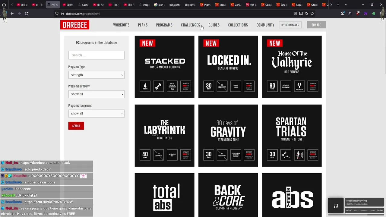The height and width of the screenshot is (217, 386).
Task: Go back with the browser back arrow
Action: tap(12, 14)
